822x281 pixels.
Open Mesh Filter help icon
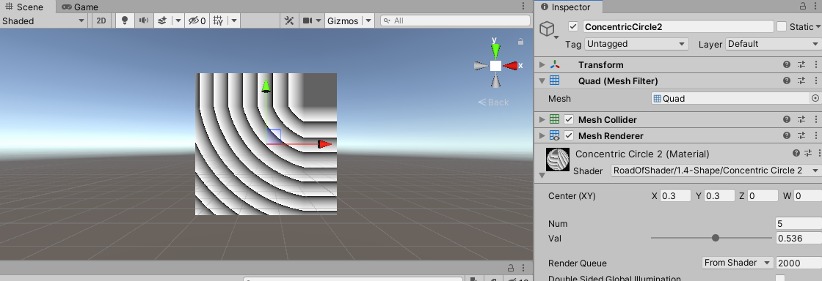pyautogui.click(x=786, y=81)
